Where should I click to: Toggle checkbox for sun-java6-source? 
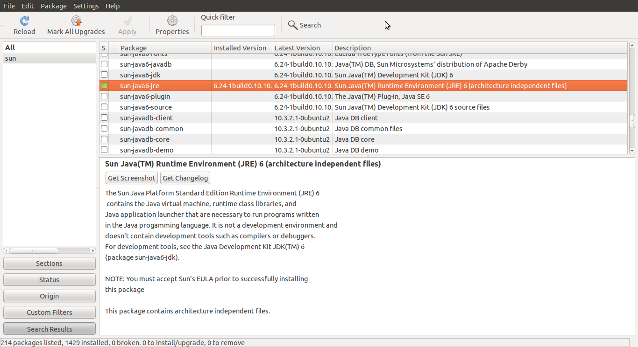[x=104, y=107]
